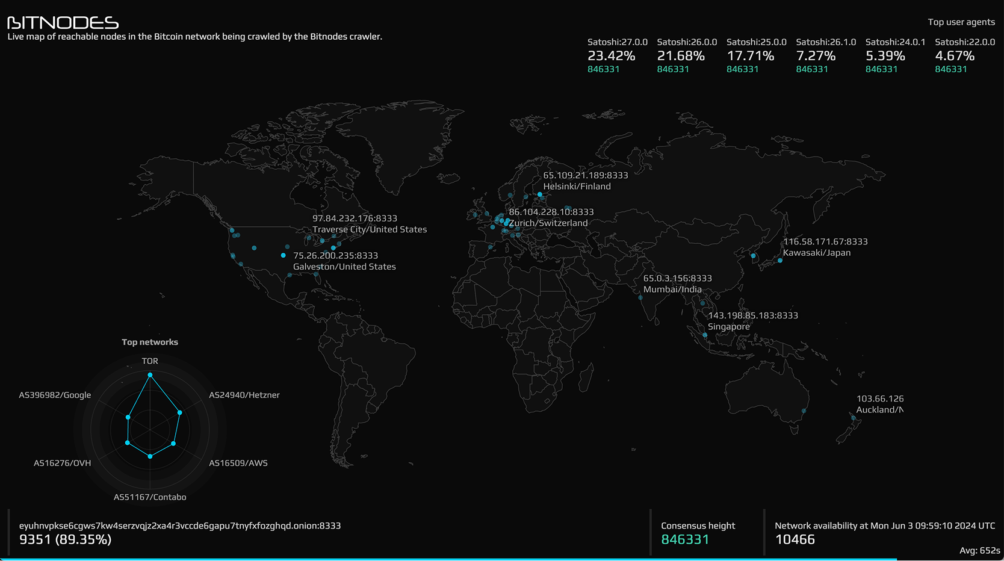Screen dimensions: 1004x561
Task: Click the AWS vertex on radar chart
Action: click(x=173, y=444)
